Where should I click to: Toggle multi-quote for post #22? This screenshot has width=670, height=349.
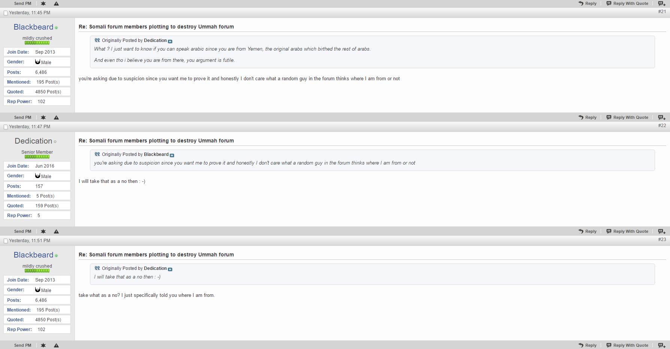661,231
